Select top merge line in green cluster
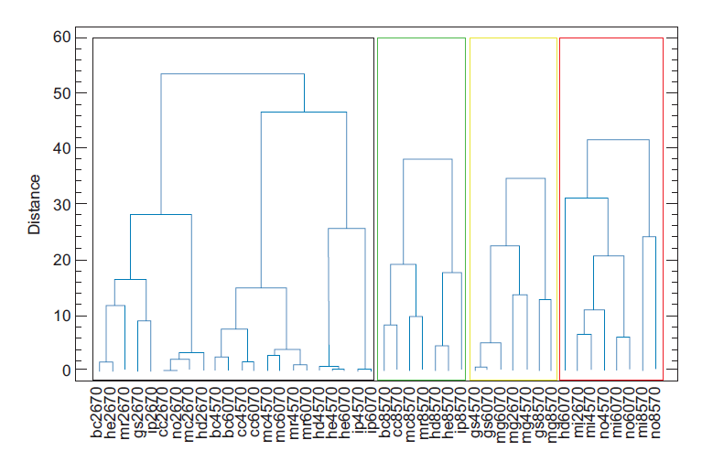713x451 pixels. (427, 159)
